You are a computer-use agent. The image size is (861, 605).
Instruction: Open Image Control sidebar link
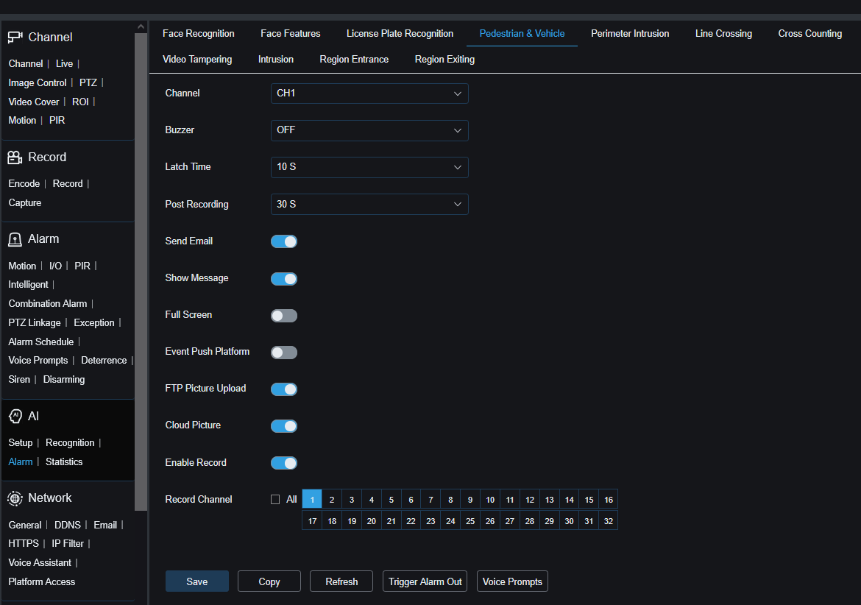(38, 83)
